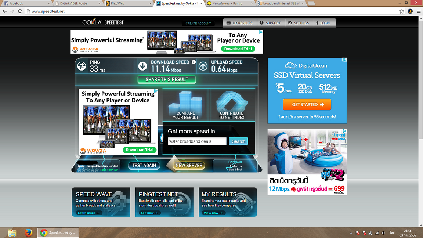Image resolution: width=423 pixels, height=238 pixels.
Task: Open Contribute to Net Index icon
Action: tap(232, 105)
